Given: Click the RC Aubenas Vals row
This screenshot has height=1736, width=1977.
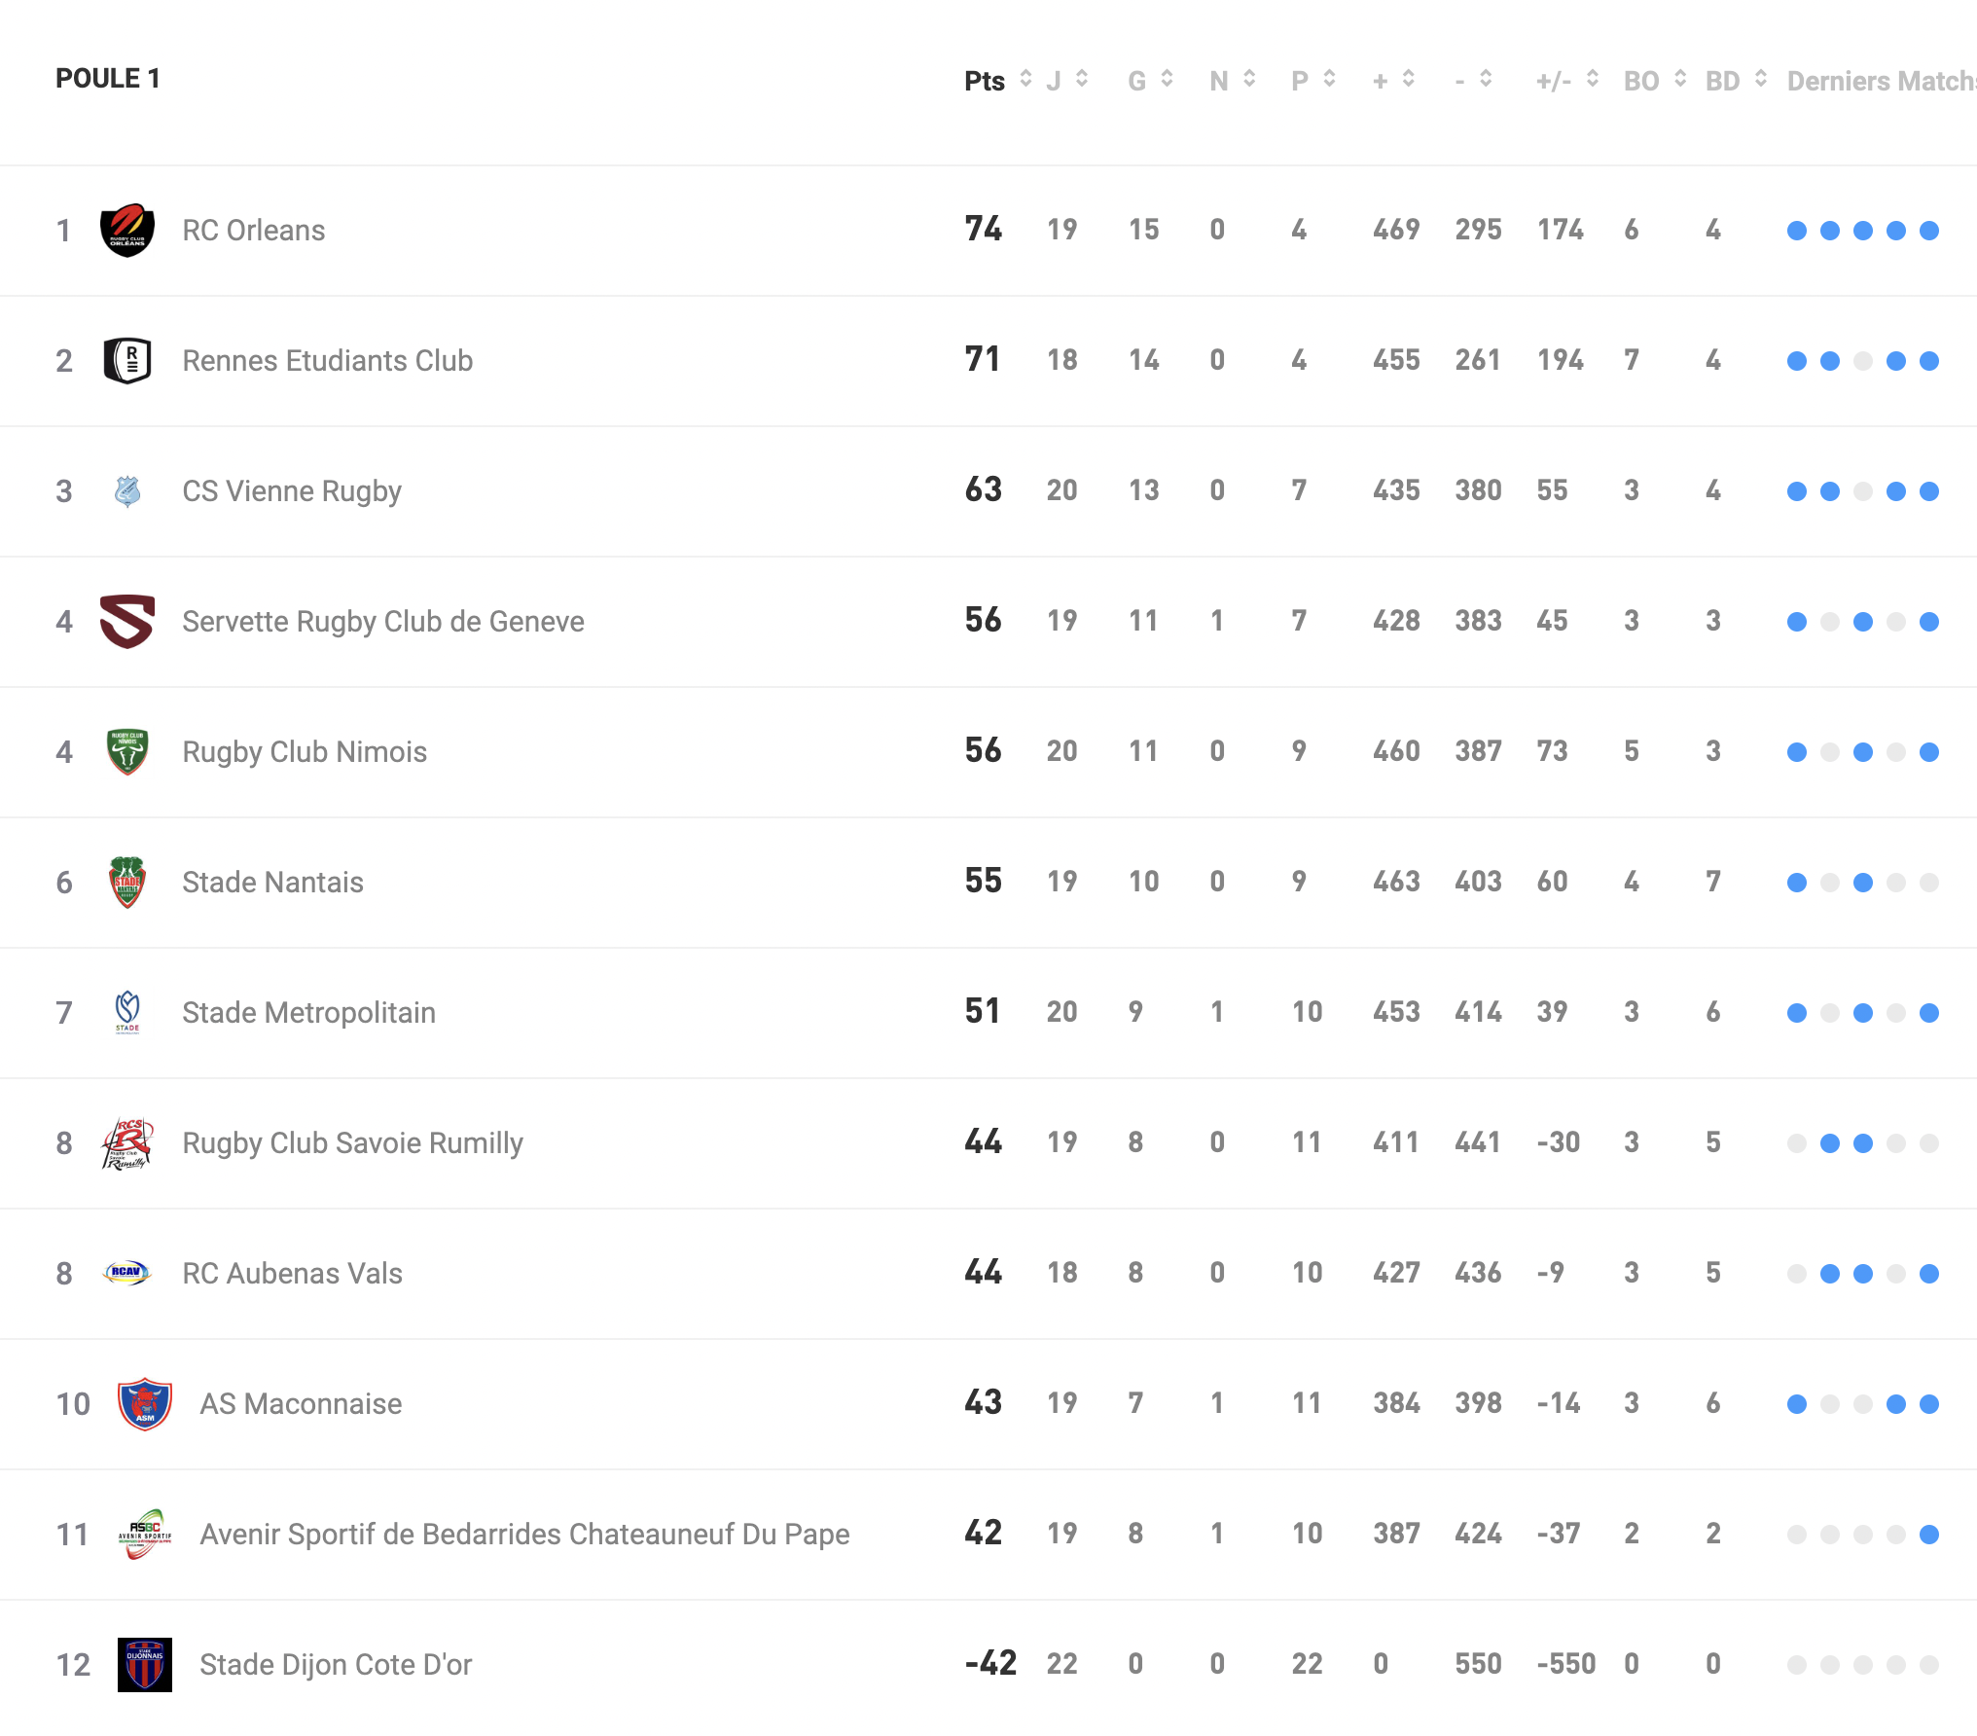Looking at the screenshot, I should 988,1274.
